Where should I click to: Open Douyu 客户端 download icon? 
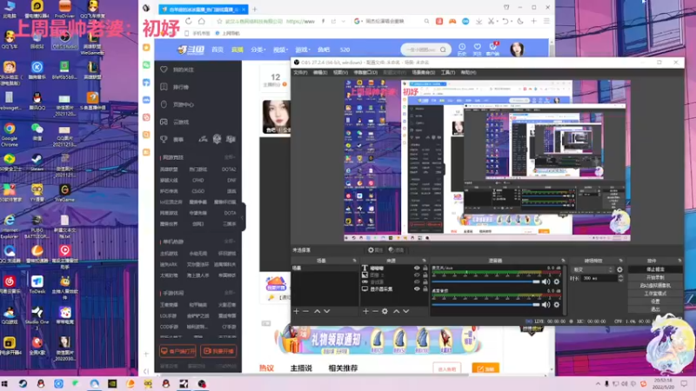[x=492, y=49]
